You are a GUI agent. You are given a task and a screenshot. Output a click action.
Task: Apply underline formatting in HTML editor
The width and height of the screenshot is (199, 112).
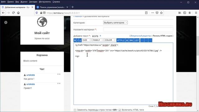(80, 40)
